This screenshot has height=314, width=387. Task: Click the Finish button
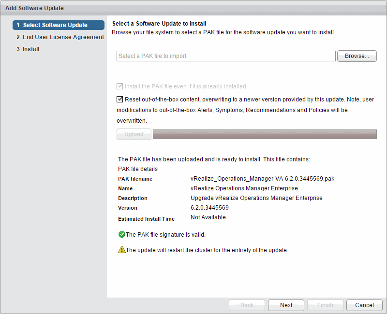[x=325, y=305]
